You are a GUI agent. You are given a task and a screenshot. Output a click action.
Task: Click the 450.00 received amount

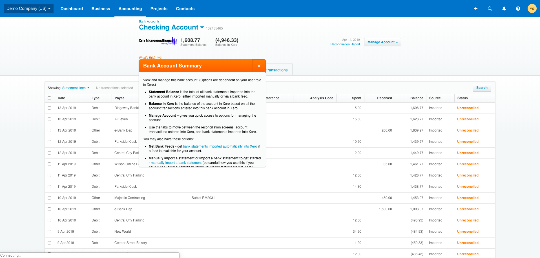tap(387, 198)
